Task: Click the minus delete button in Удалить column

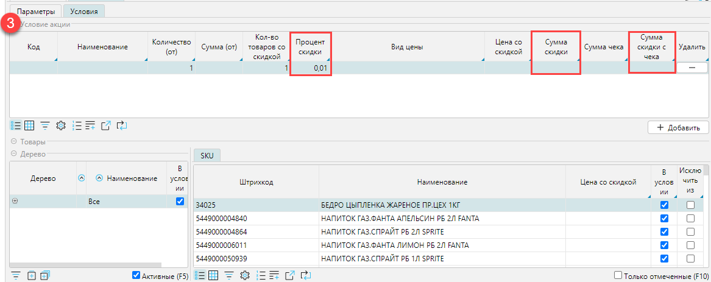Action: [692, 68]
